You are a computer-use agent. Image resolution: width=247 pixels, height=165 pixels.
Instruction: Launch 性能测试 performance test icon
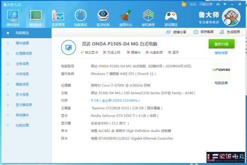tap(80, 18)
